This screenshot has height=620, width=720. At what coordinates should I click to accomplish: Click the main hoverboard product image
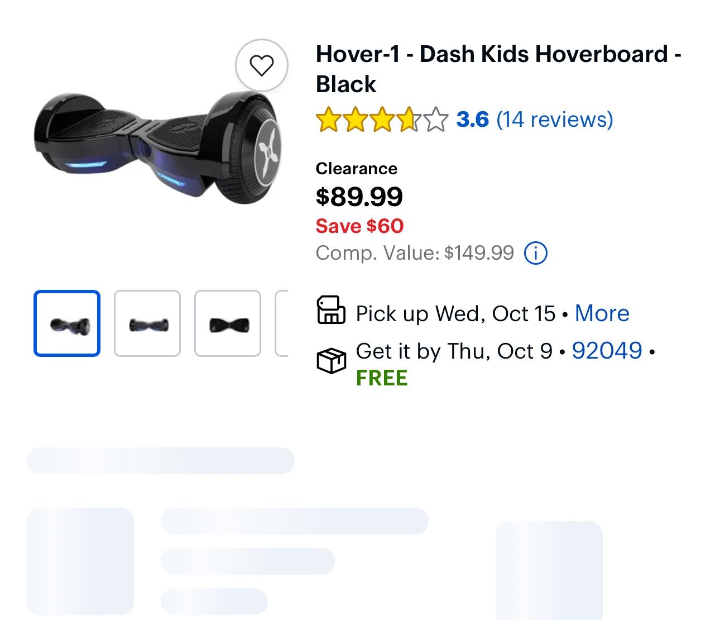(x=156, y=148)
